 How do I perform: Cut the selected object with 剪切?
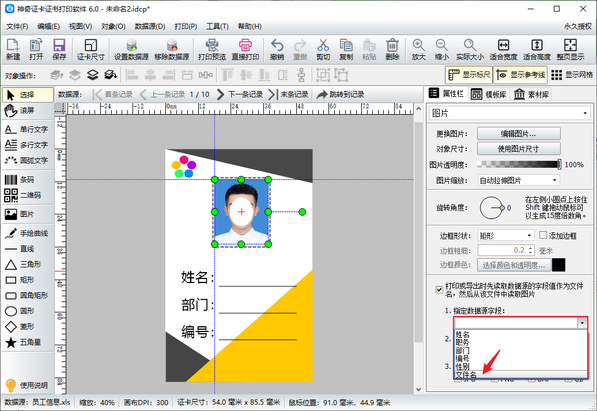[x=323, y=50]
